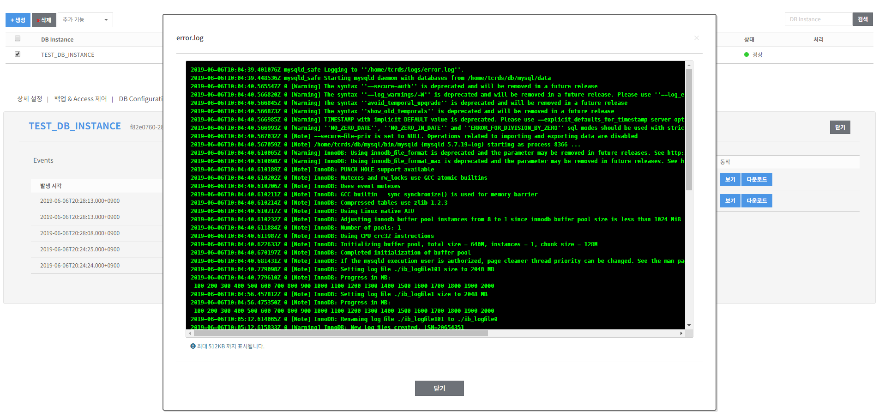Select event 2019-06-06T20:24:25.000+0900
The width and height of the screenshot is (879, 419).
pyautogui.click(x=80, y=249)
